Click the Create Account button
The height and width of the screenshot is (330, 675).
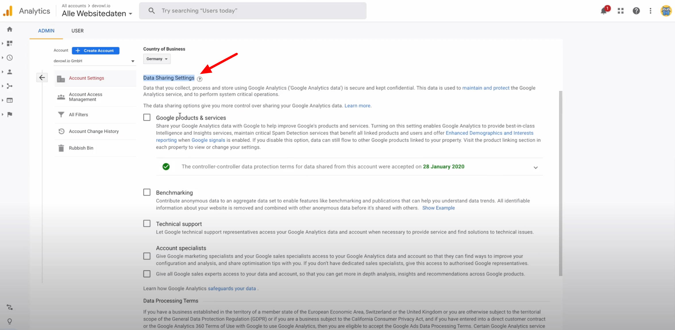[95, 51]
